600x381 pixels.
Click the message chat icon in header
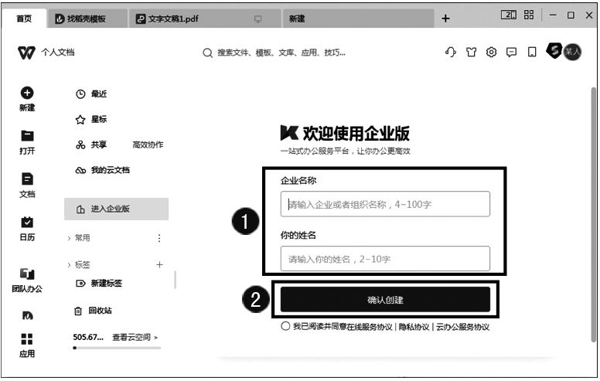click(511, 53)
